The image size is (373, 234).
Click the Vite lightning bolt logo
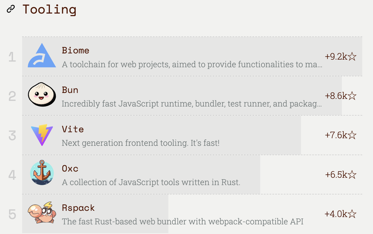42,135
